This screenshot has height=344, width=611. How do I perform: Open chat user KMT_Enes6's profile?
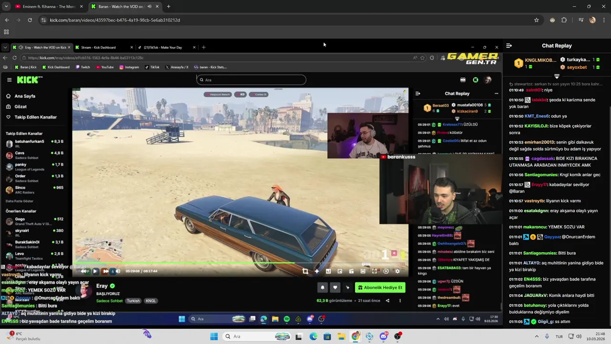click(x=537, y=116)
